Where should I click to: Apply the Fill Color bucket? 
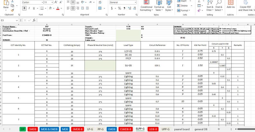50,8
